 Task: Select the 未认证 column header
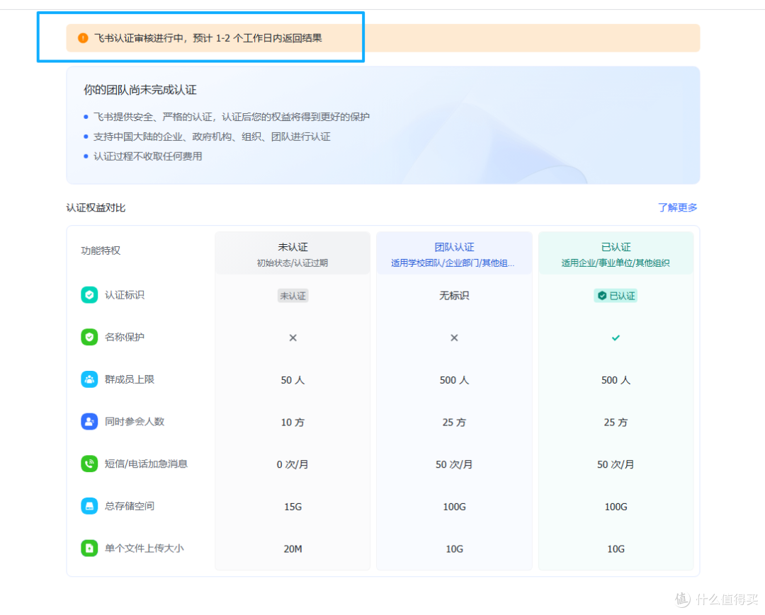(x=293, y=253)
